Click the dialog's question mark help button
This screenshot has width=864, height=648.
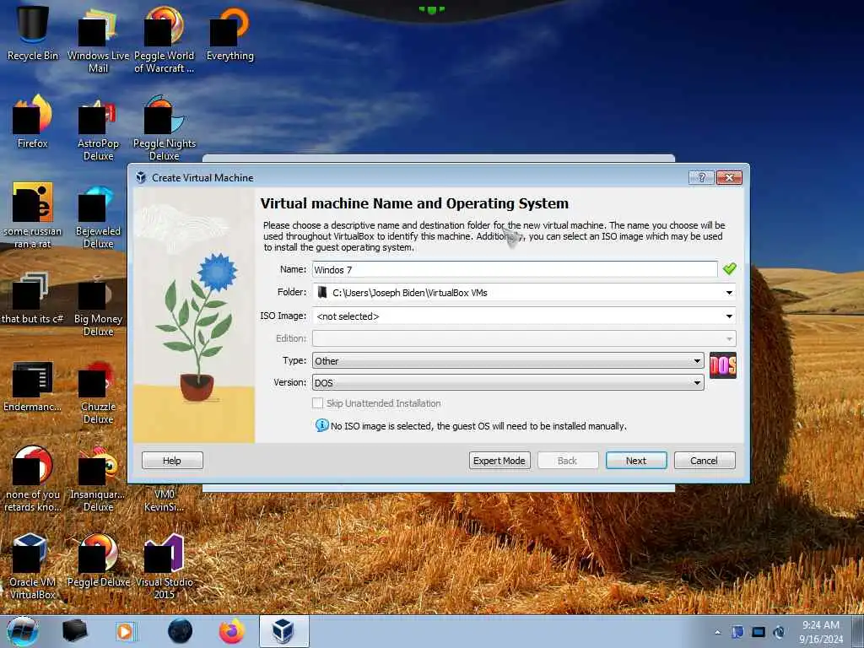[701, 177]
